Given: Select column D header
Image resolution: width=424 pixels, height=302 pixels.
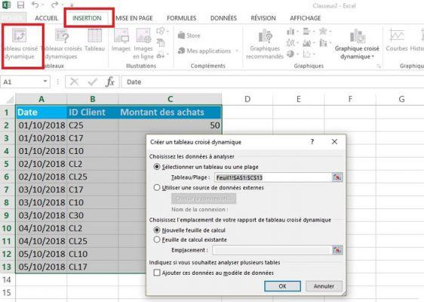Looking at the screenshot, I should pos(247,99).
